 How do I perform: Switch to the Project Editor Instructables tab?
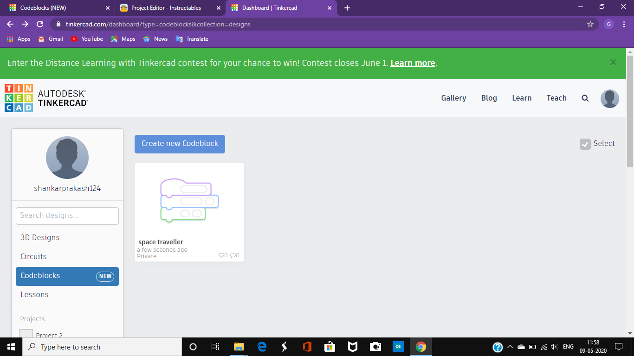(167, 8)
